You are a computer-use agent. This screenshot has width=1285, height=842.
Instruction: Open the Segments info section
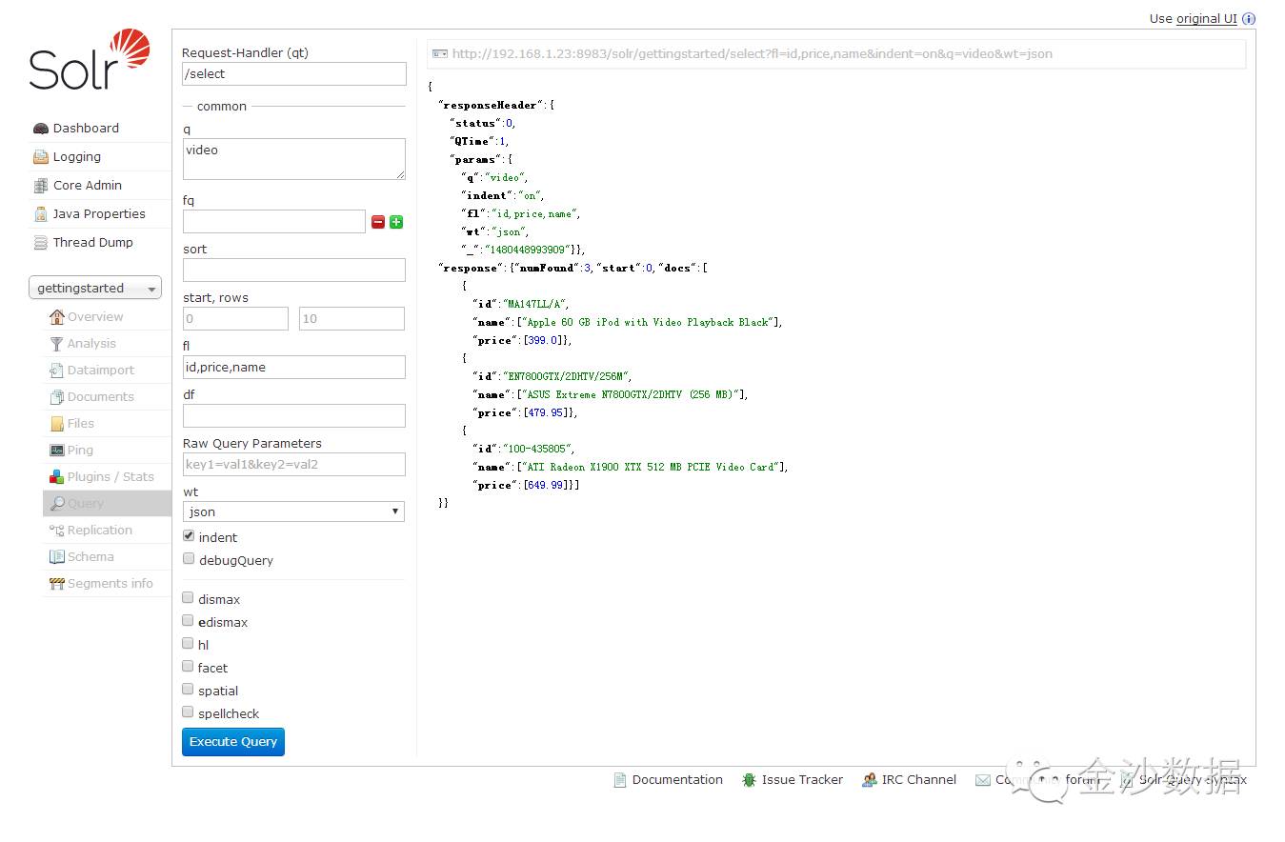108,584
